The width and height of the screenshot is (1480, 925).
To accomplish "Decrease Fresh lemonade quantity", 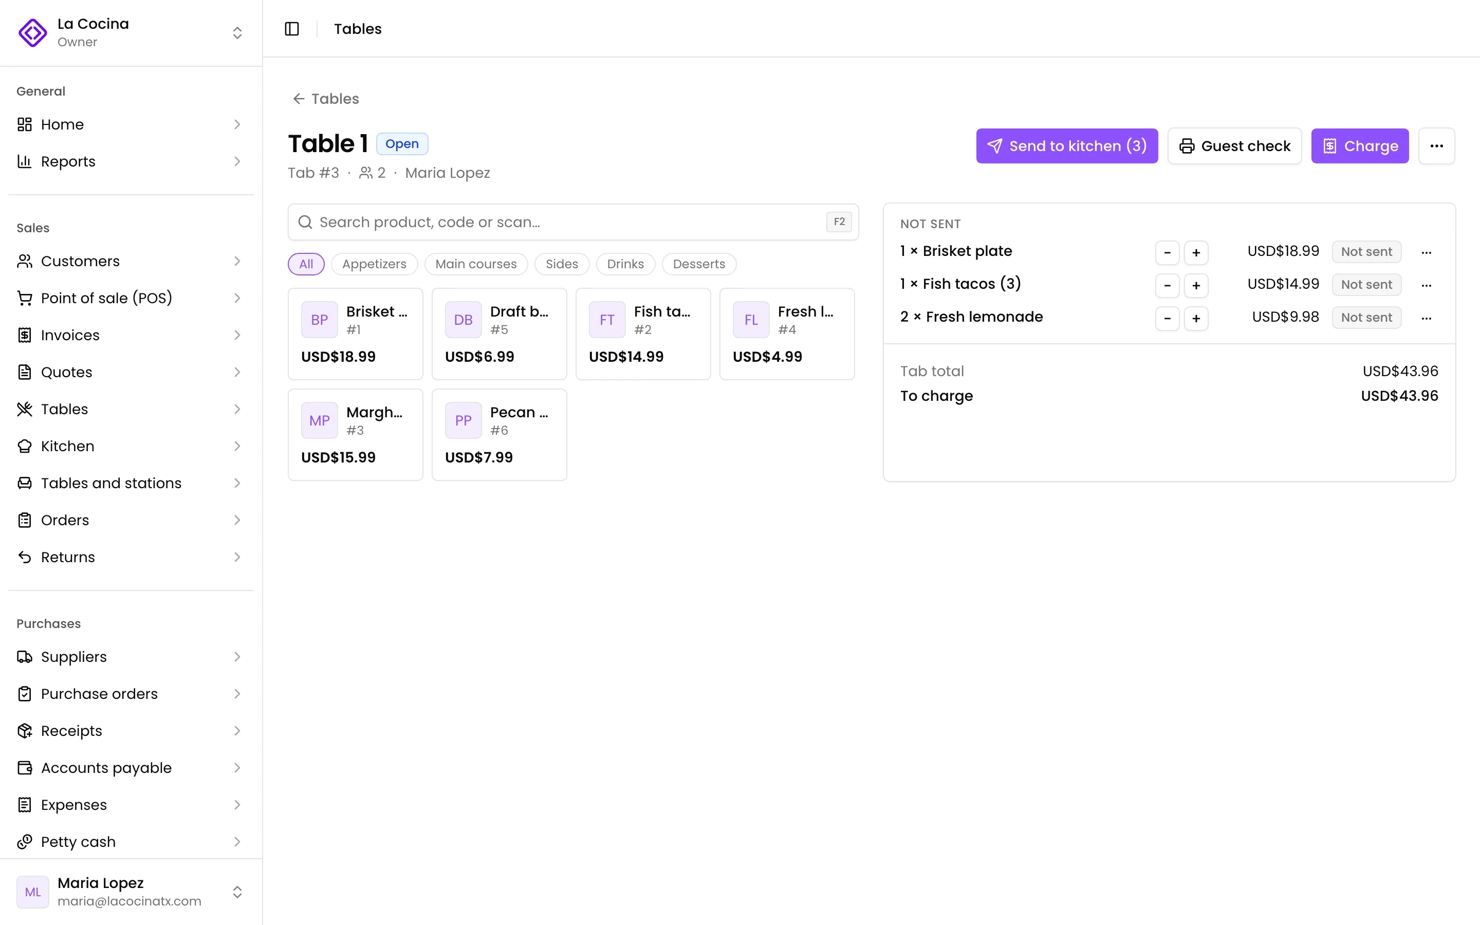I will [x=1167, y=318].
